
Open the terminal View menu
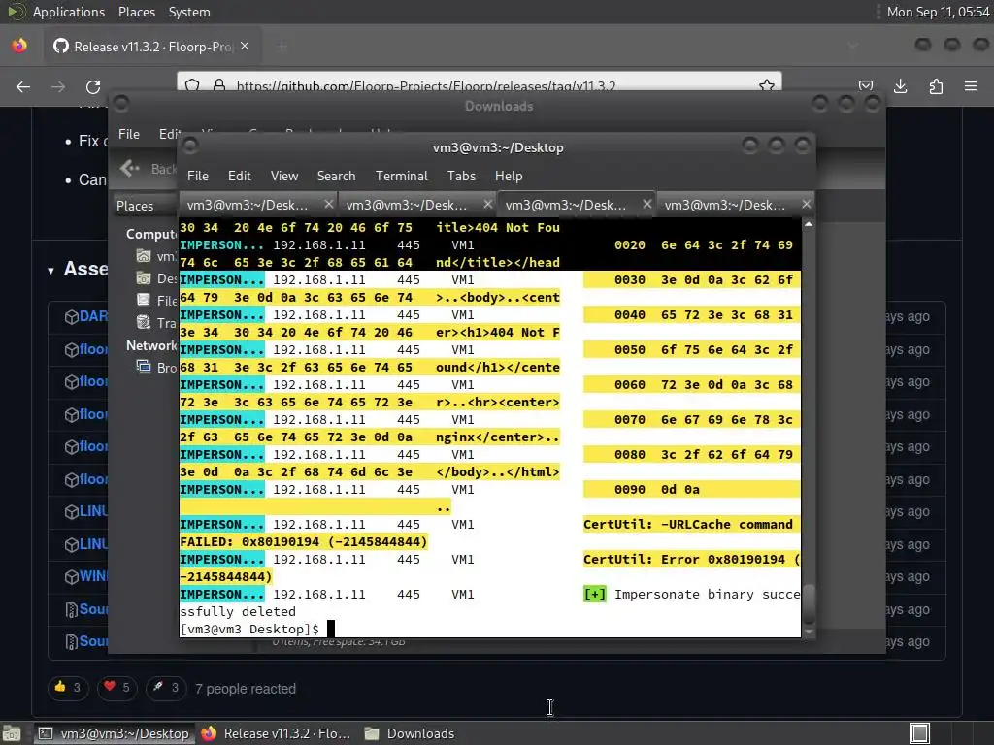click(x=284, y=177)
